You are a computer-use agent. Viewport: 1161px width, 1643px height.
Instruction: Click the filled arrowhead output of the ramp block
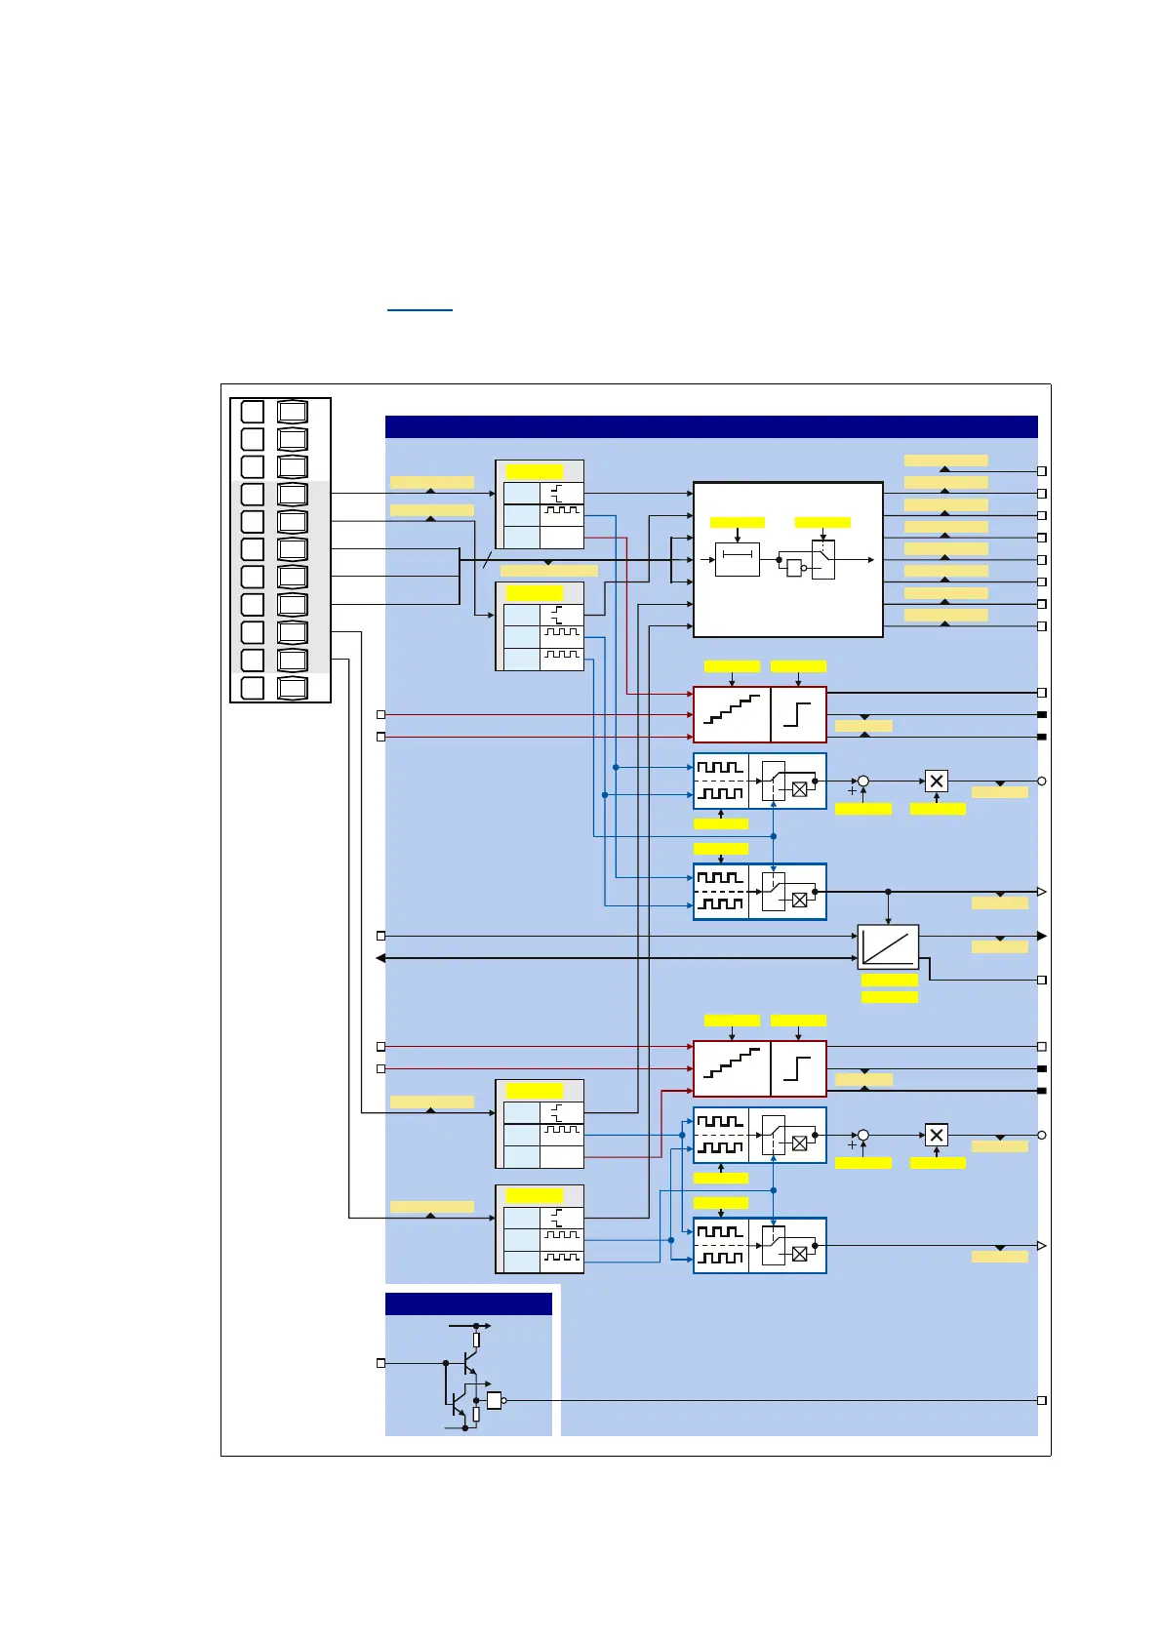(1042, 936)
